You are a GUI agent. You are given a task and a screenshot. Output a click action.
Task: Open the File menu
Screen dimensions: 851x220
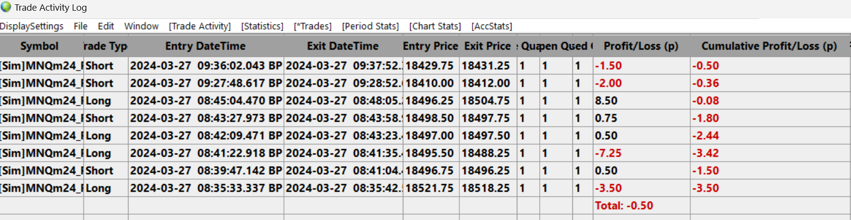[80, 26]
